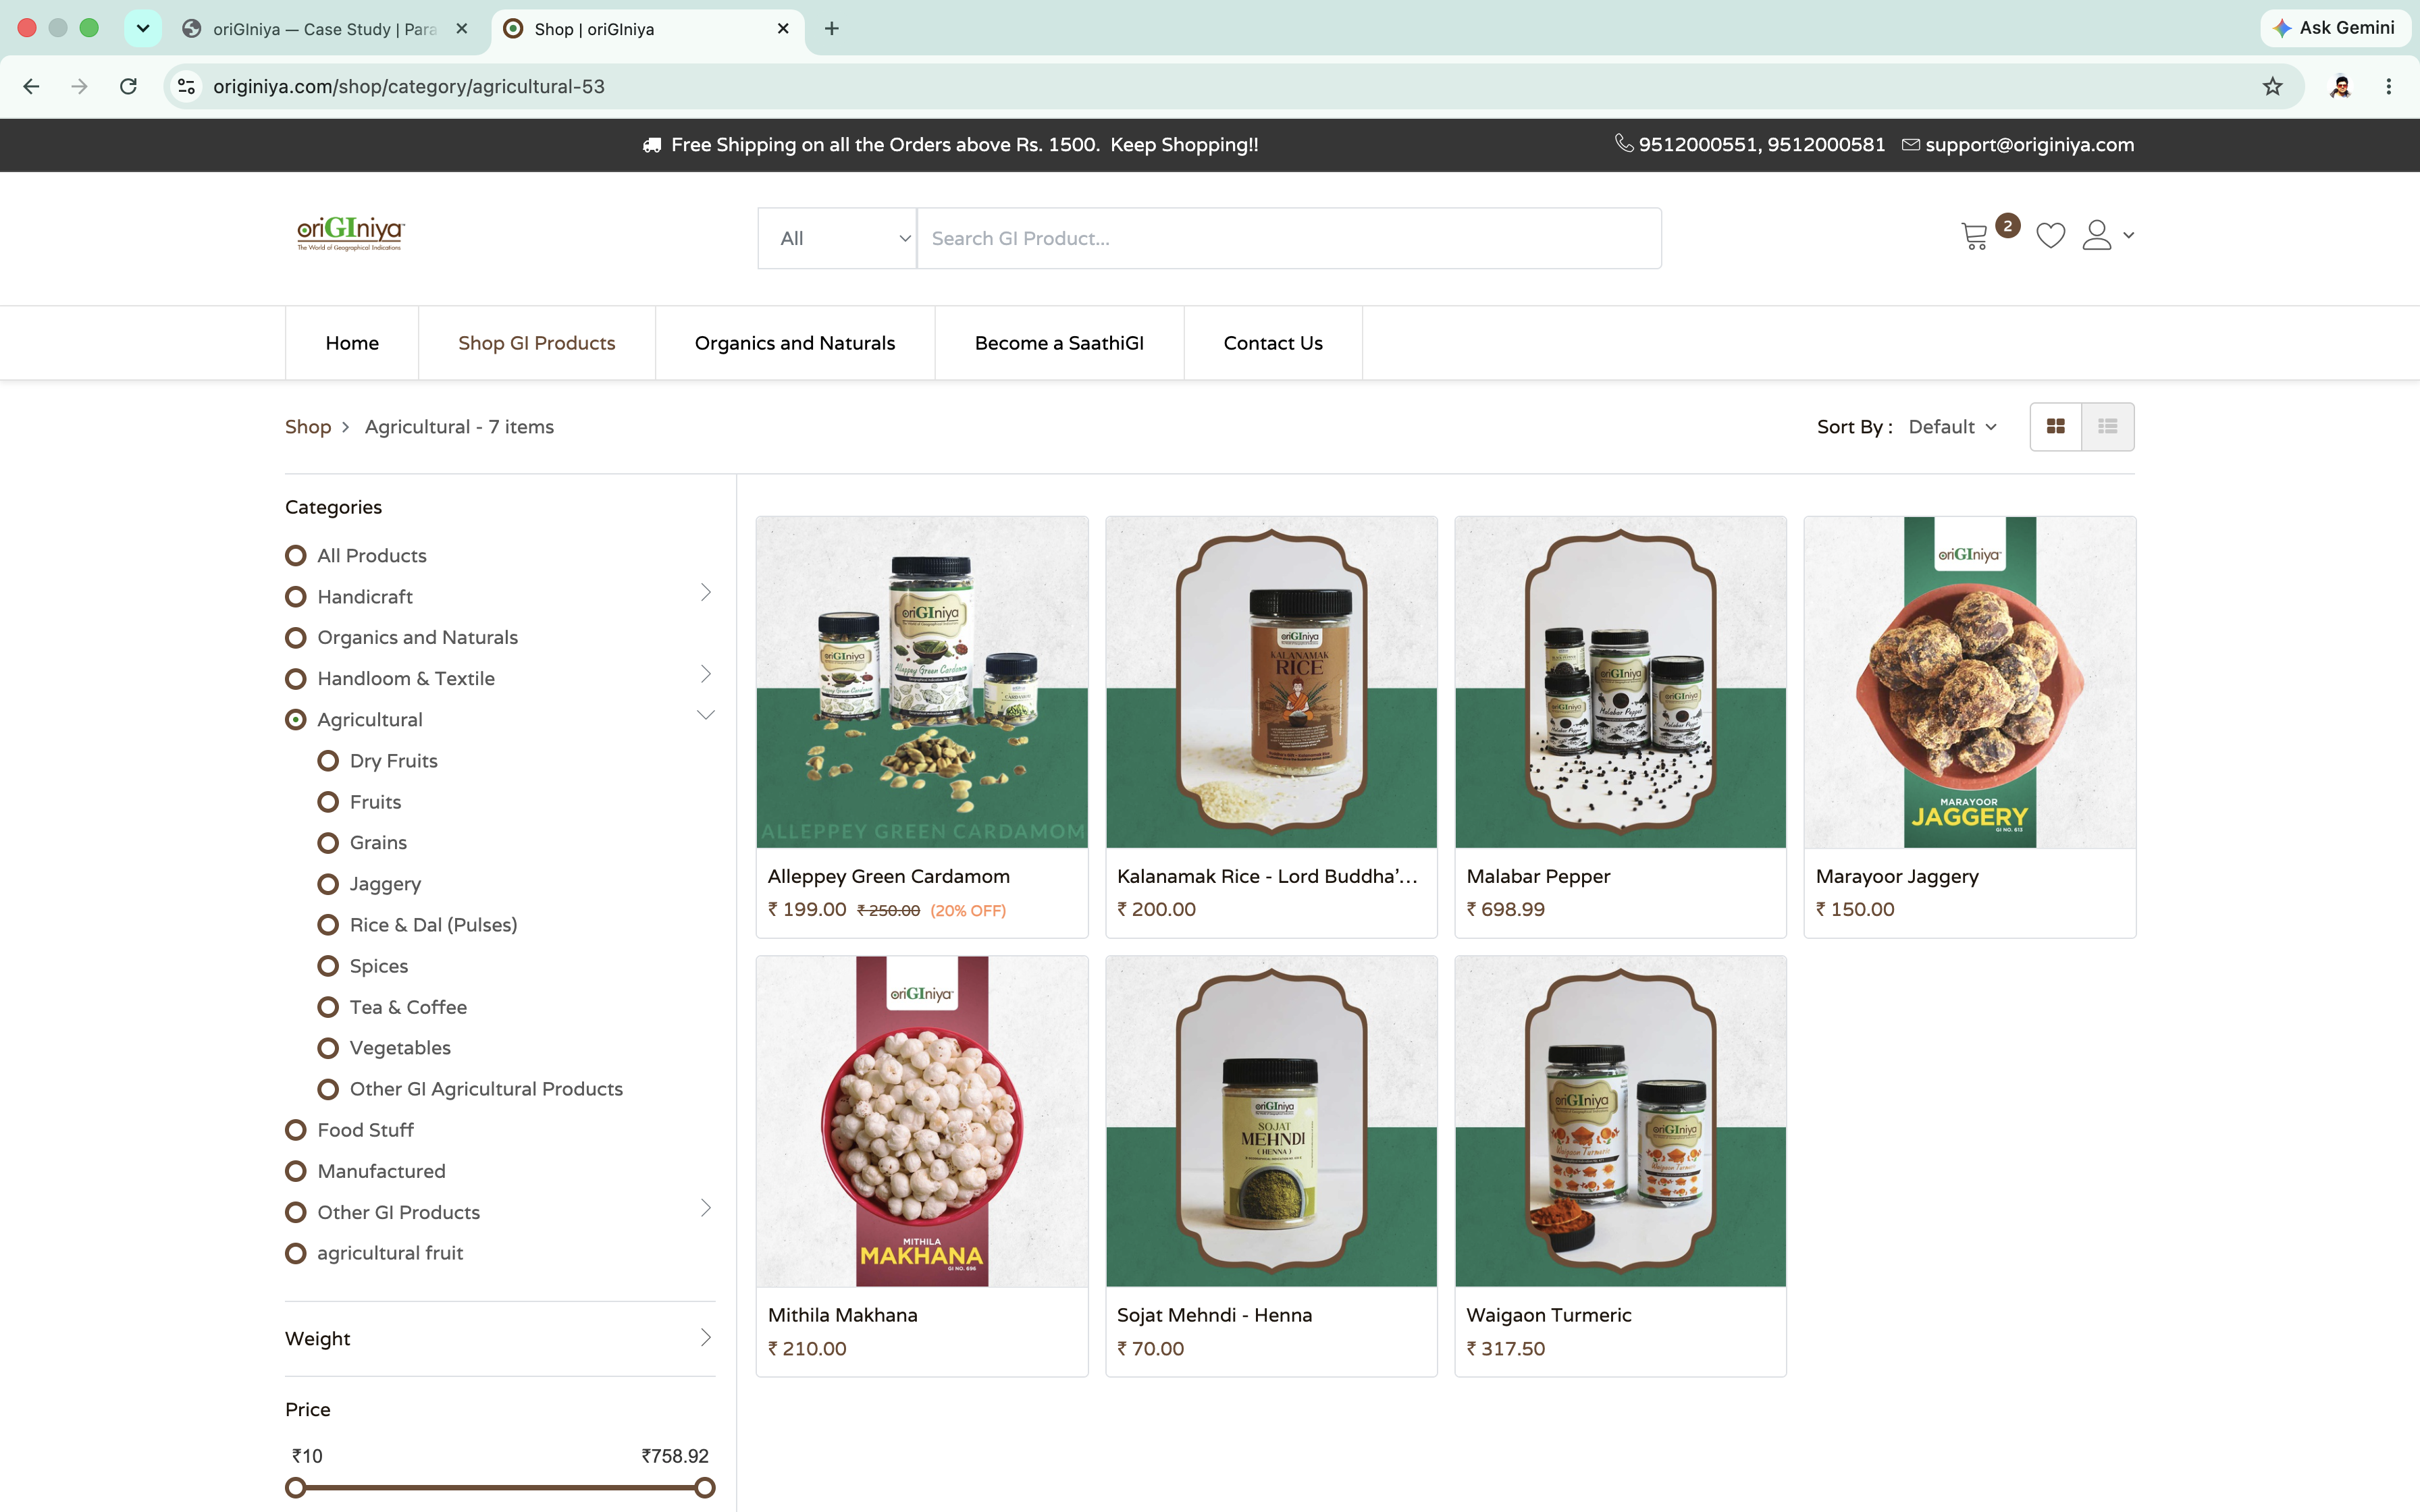Click support@originiya.com email link

click(2029, 145)
